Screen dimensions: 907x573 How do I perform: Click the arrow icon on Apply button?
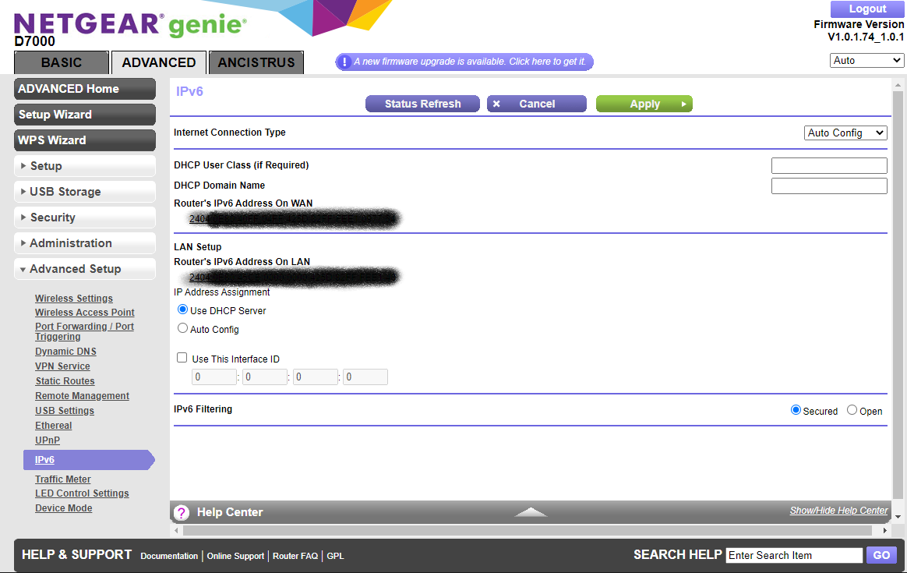click(x=683, y=104)
